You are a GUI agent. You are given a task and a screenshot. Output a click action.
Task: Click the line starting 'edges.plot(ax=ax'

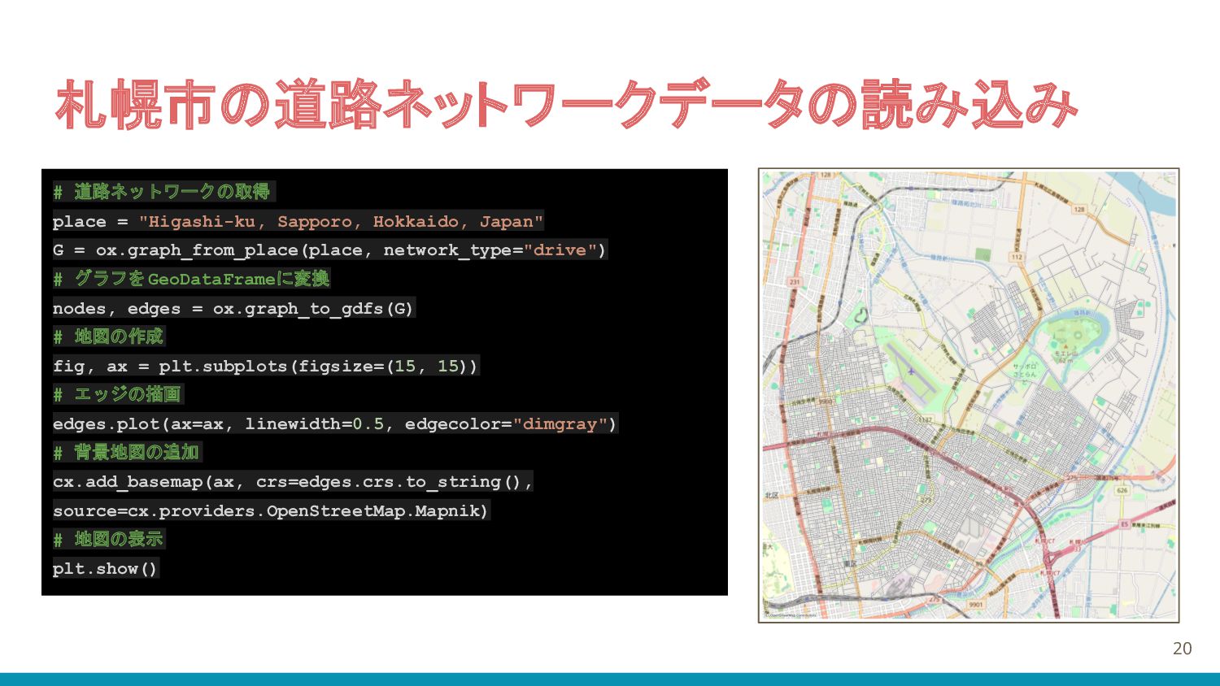[x=335, y=423]
